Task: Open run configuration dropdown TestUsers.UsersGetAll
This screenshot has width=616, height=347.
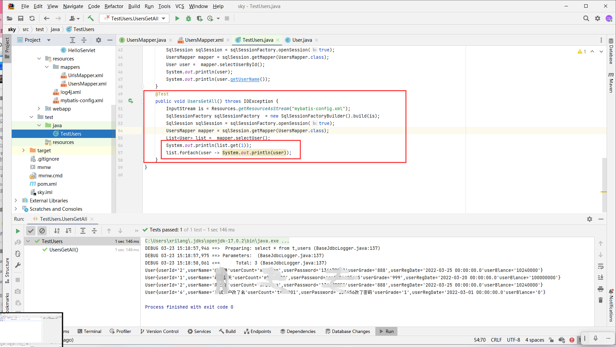Action: [x=134, y=18]
